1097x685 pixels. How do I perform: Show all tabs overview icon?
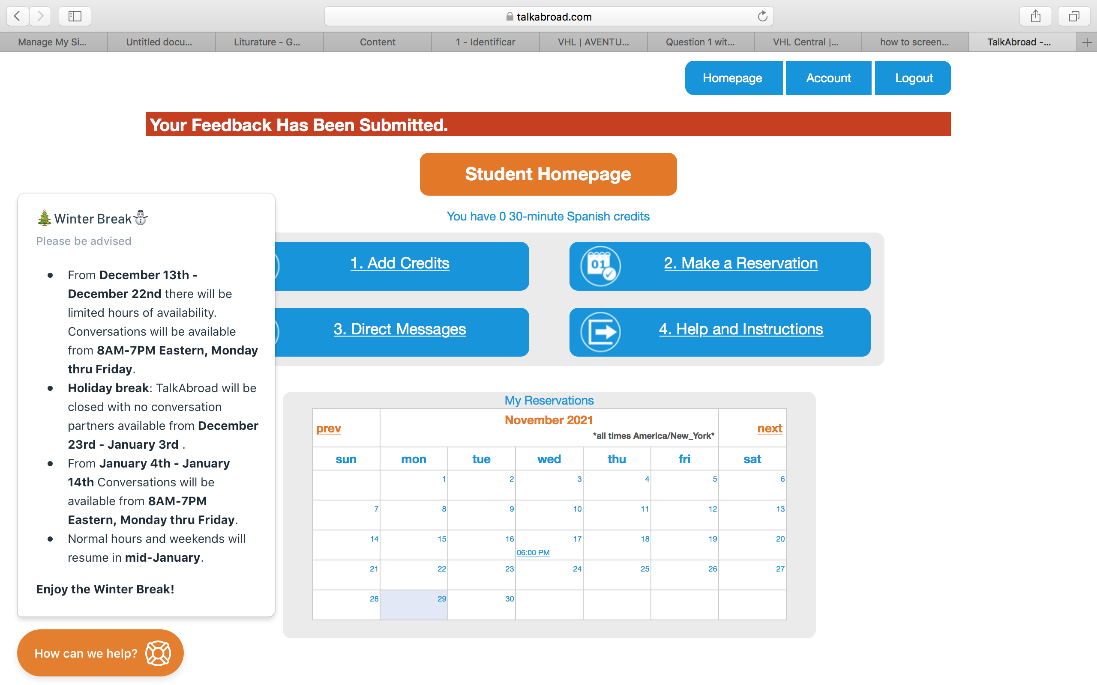[x=1074, y=16]
